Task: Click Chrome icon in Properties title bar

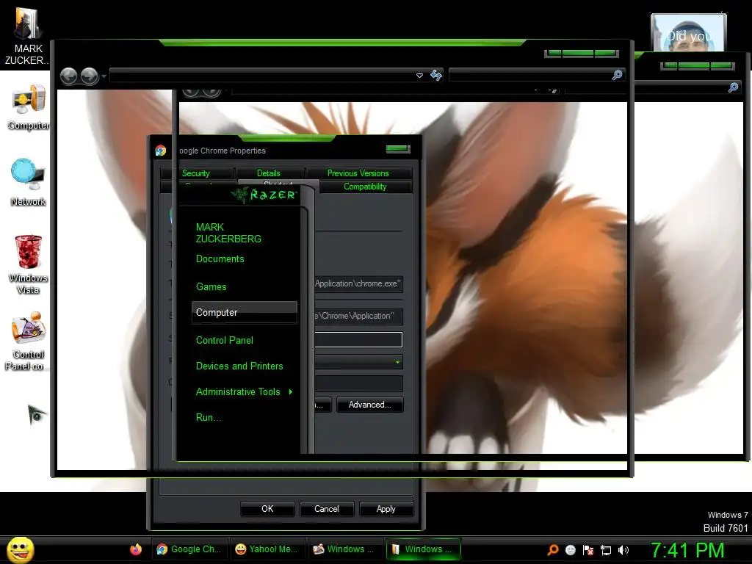Action: [x=161, y=151]
